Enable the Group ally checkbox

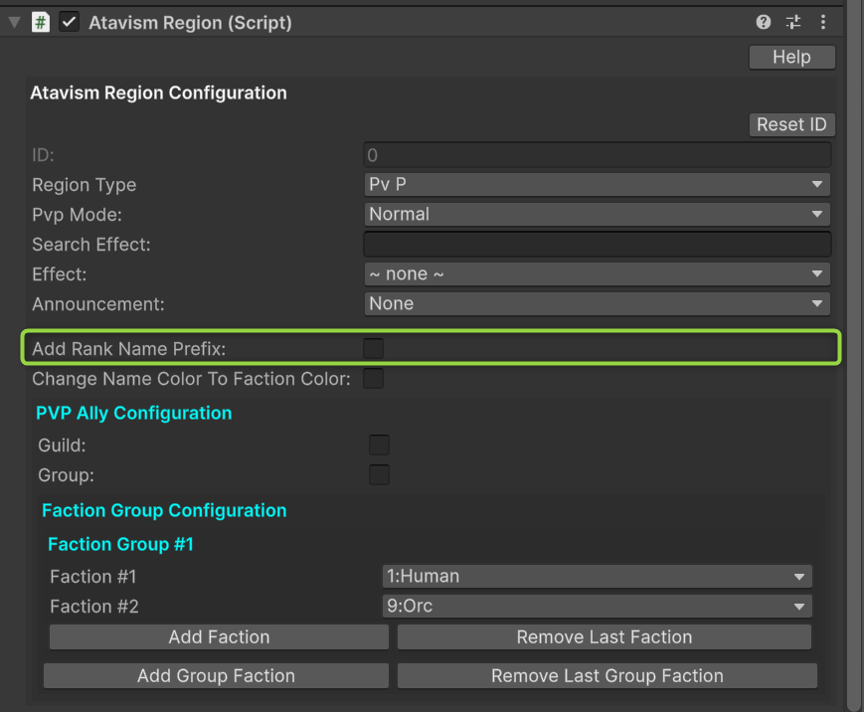(379, 474)
